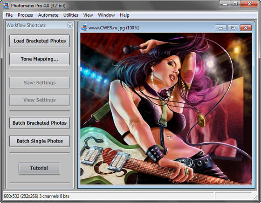261x203 pixels.
Task: Minimize the www.CWER.ru.jpg image window
Action: (x=220, y=28)
